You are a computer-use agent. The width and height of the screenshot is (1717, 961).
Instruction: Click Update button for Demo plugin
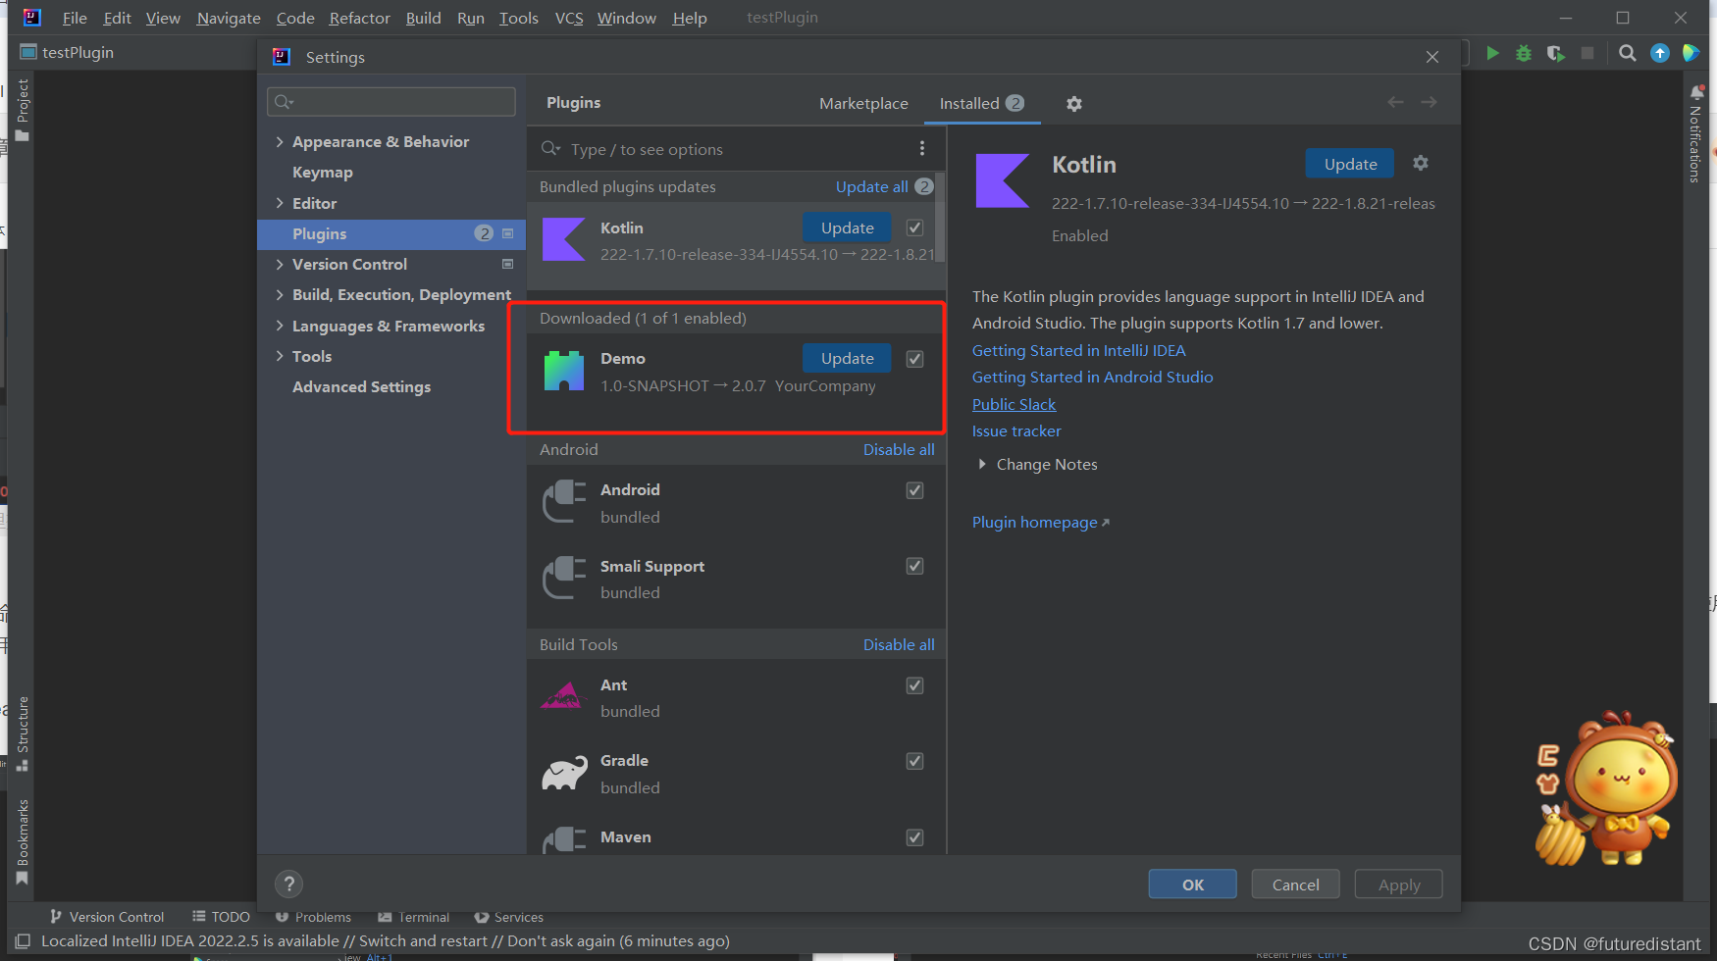pyautogui.click(x=847, y=358)
